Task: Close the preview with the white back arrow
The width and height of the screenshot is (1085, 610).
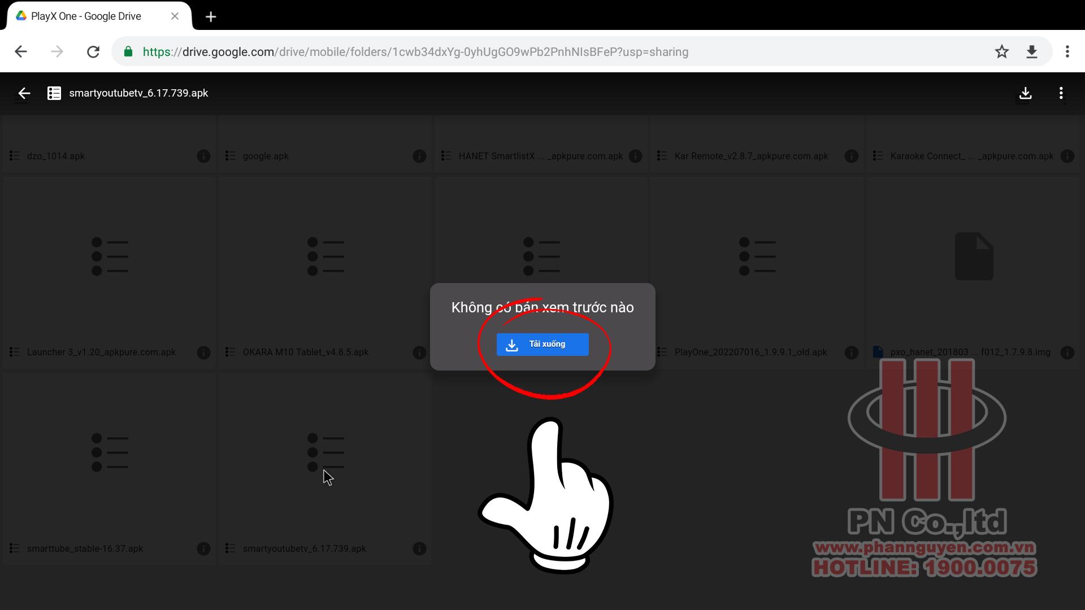Action: 24,93
